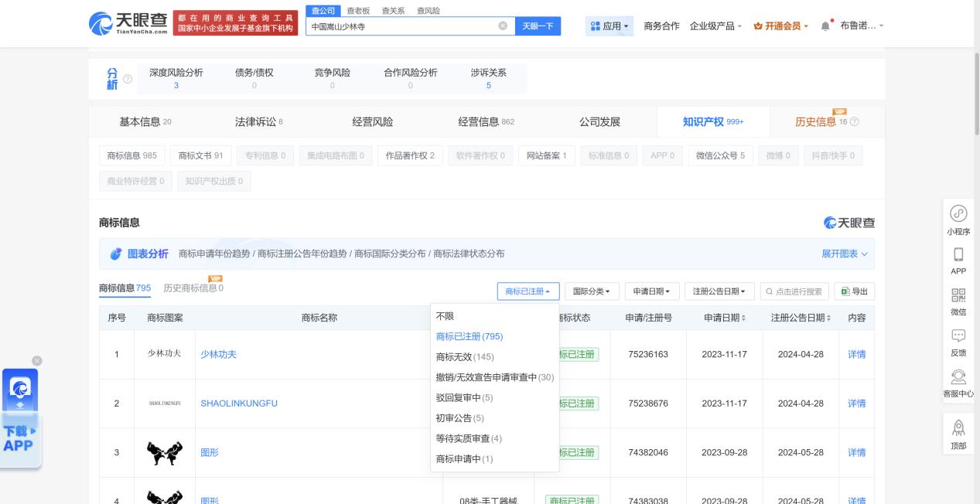Choose 不限 in status dropdown
Screen dimensions: 980x504
coord(445,316)
